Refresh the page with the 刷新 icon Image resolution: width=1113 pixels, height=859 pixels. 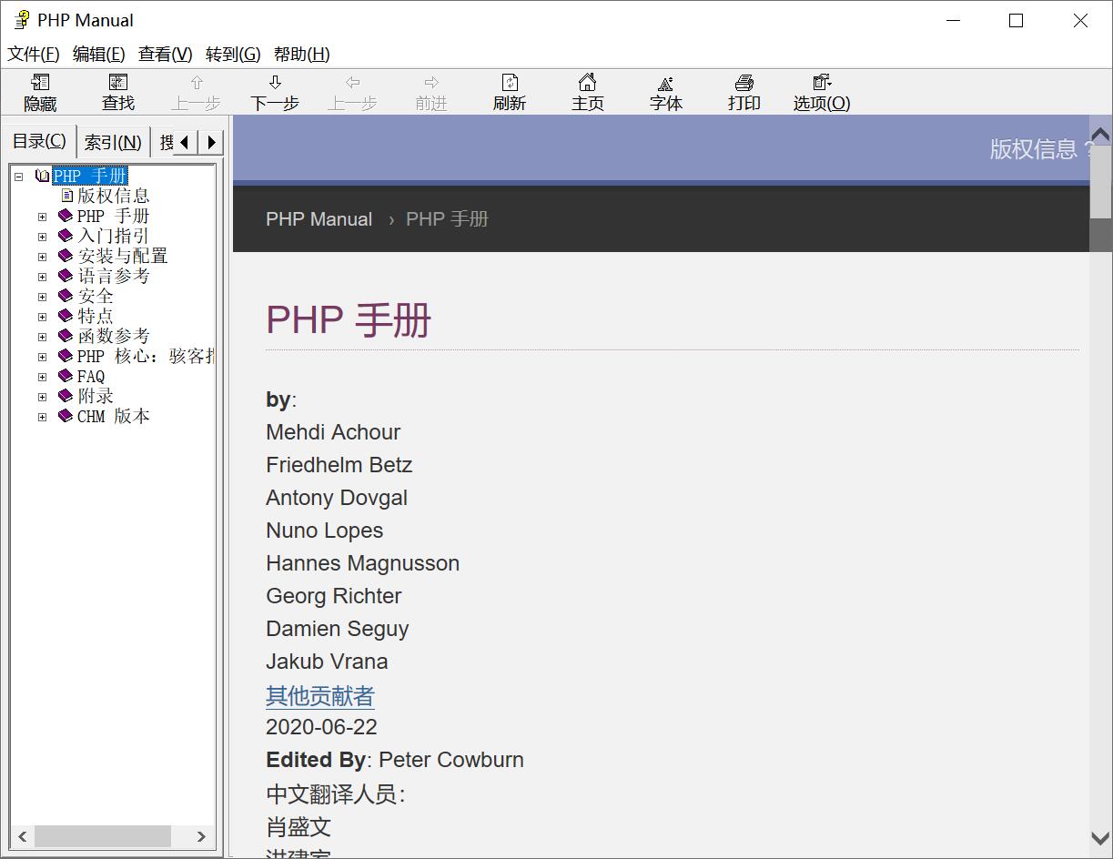coord(509,92)
